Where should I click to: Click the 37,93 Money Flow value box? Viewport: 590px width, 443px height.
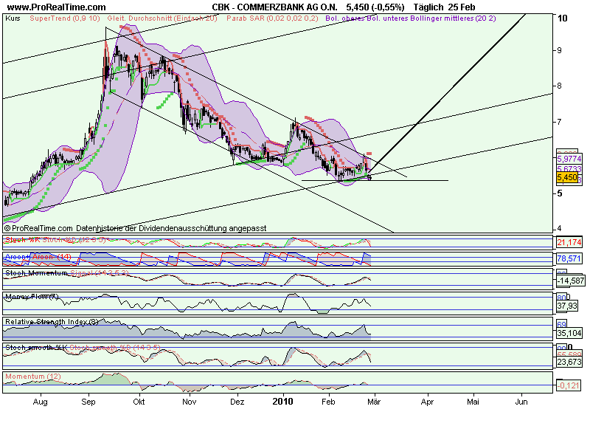[567, 306]
